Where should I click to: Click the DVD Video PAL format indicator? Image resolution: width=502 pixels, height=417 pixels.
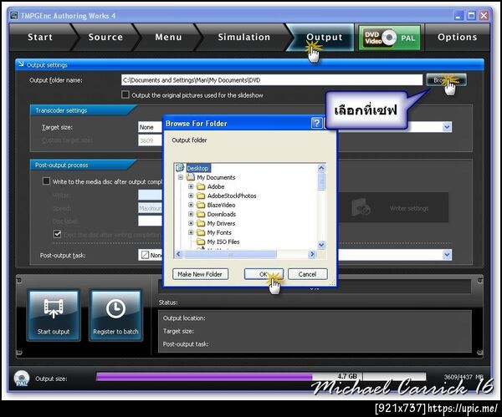[389, 38]
